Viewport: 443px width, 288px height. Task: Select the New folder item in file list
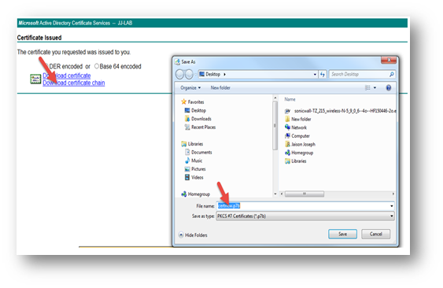[x=298, y=120]
